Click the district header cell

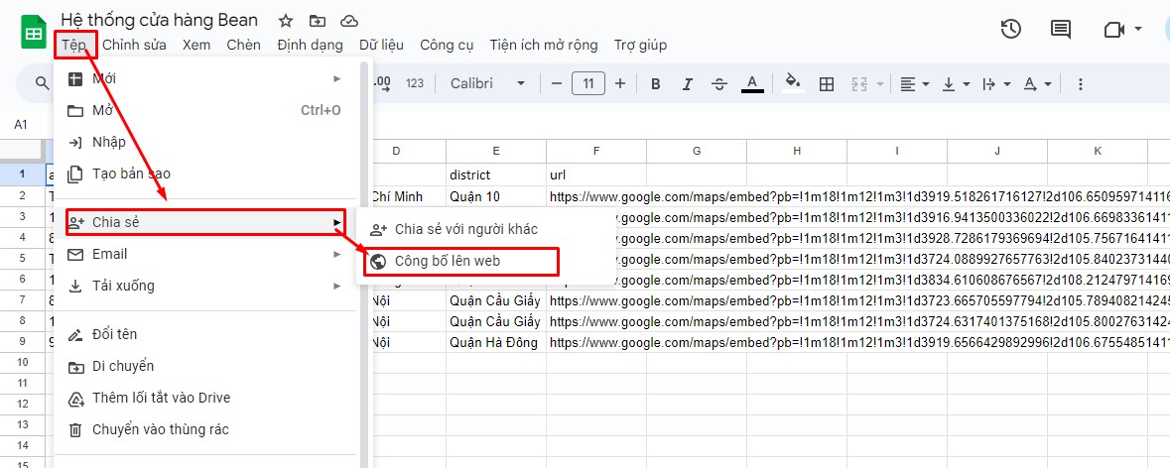[496, 175]
